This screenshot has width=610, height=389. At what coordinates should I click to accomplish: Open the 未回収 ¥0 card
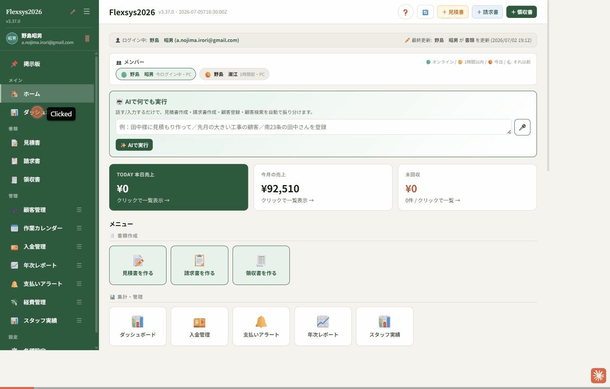467,187
